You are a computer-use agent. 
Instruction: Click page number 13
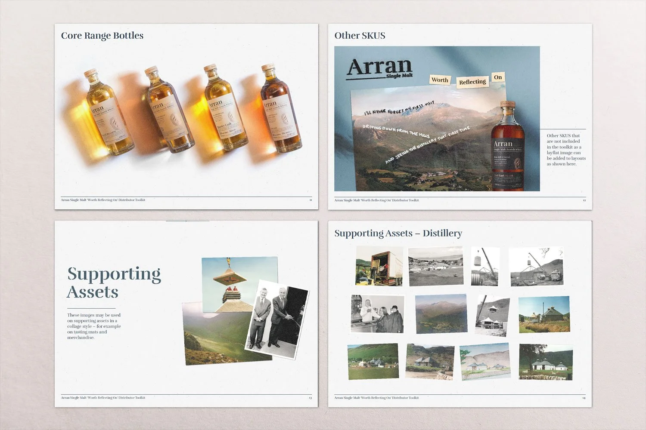click(311, 398)
